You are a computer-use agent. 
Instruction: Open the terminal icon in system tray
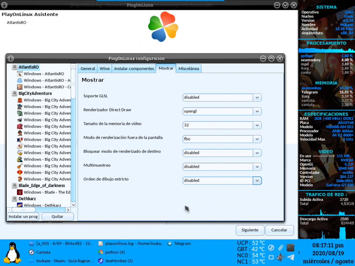pos(290,248)
